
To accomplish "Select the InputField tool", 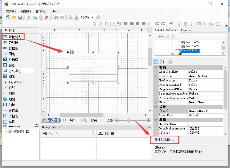I will [x=14, y=82].
